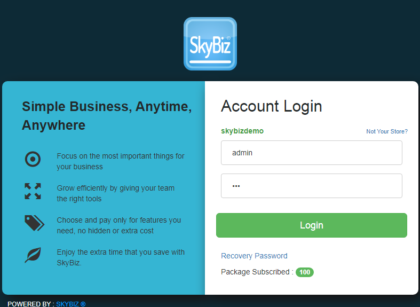Click the Choose and pay only for features text
The height and width of the screenshot is (307, 420).
tap(118, 225)
